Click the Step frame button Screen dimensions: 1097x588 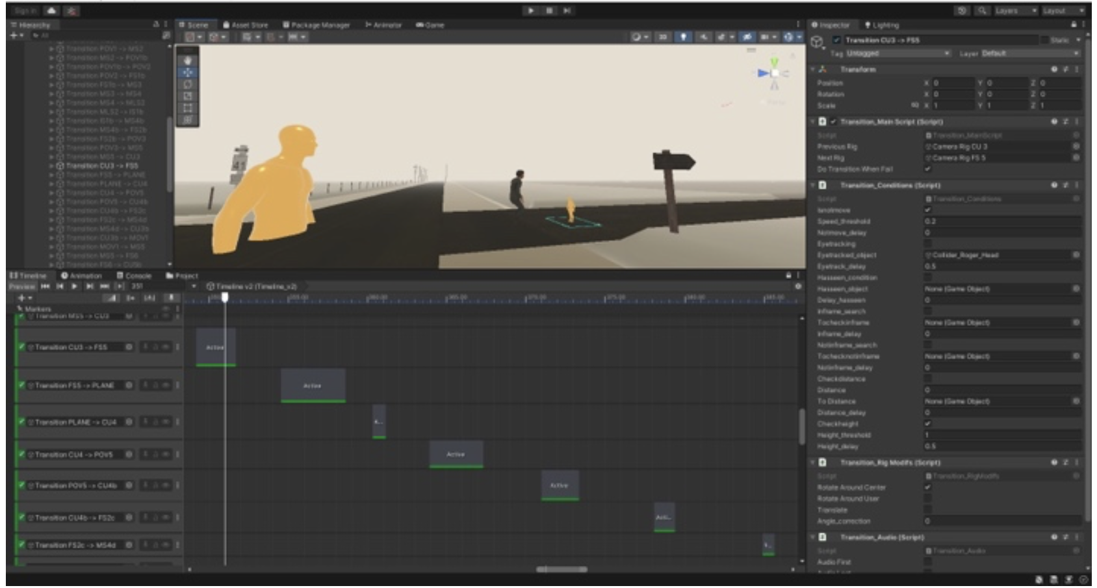tap(567, 11)
